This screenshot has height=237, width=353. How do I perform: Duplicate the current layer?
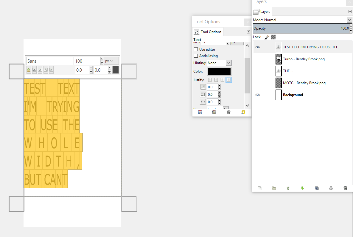click(x=317, y=188)
